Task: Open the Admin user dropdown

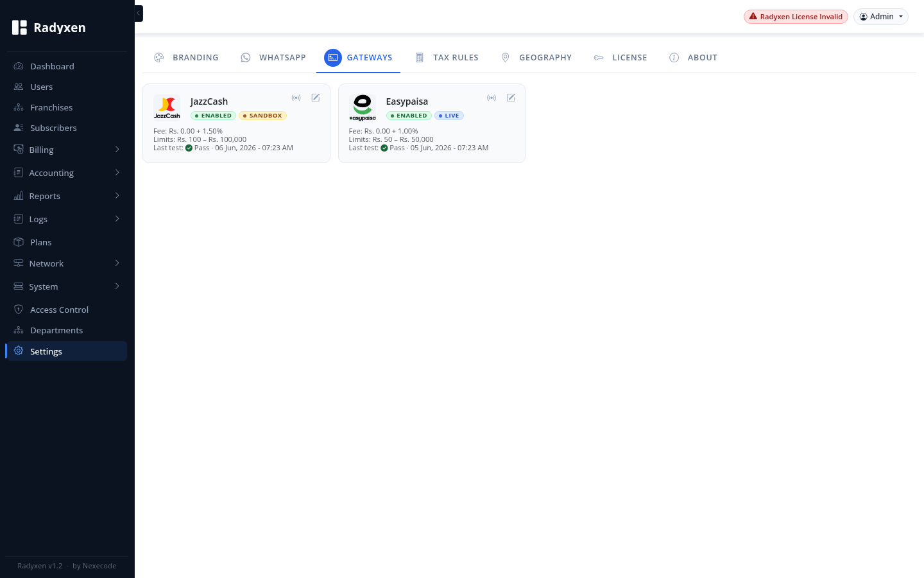Action: tap(881, 17)
